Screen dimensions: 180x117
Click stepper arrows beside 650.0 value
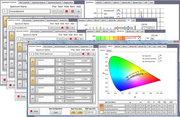[57, 78]
